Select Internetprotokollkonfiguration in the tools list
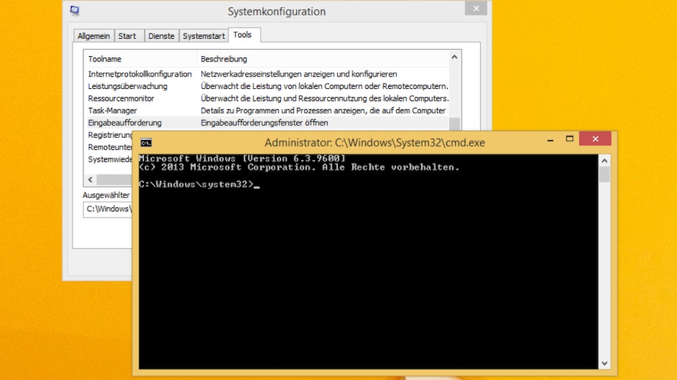 [140, 74]
